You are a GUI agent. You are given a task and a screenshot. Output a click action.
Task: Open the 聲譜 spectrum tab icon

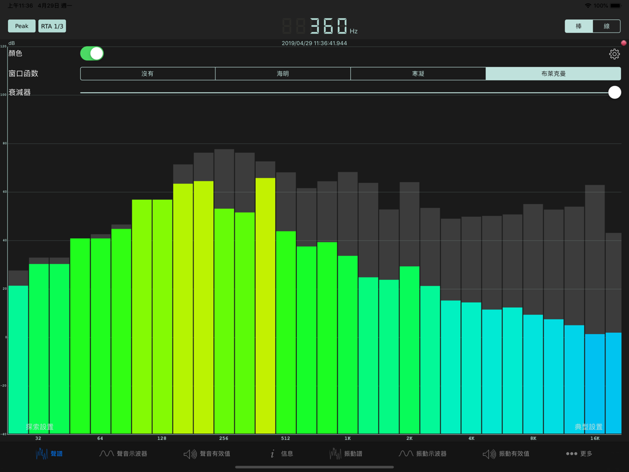click(x=40, y=454)
